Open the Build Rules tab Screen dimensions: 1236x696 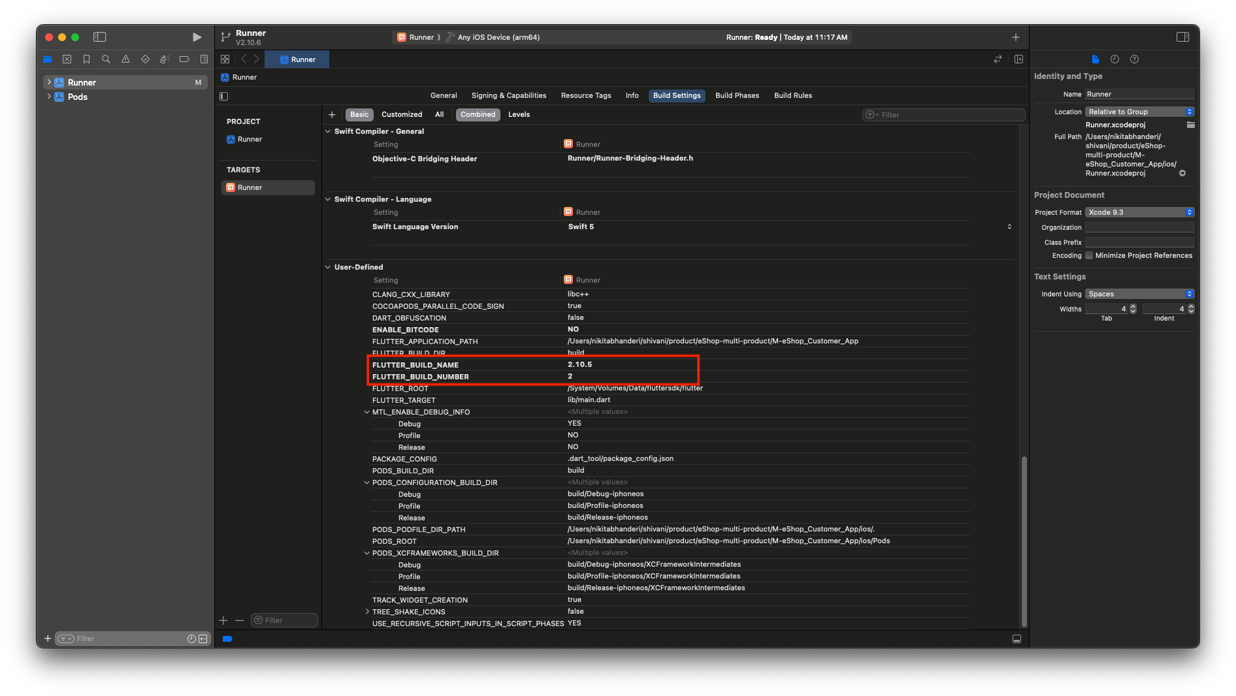(x=793, y=95)
